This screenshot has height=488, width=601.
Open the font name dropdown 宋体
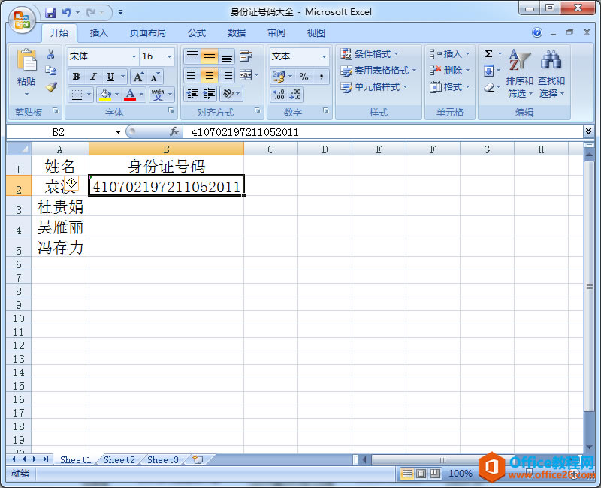pos(134,56)
